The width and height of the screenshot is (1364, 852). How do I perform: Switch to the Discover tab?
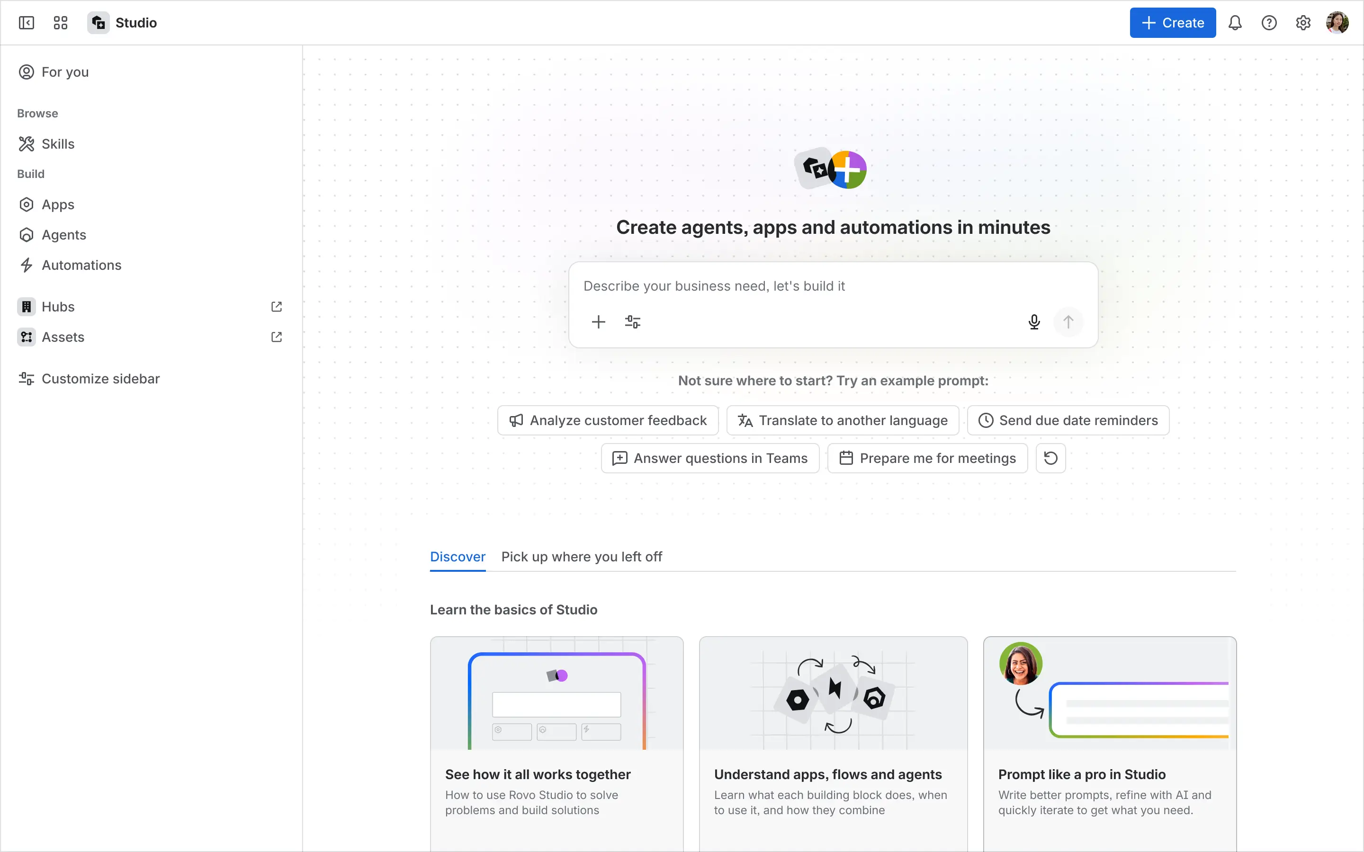pyautogui.click(x=458, y=557)
